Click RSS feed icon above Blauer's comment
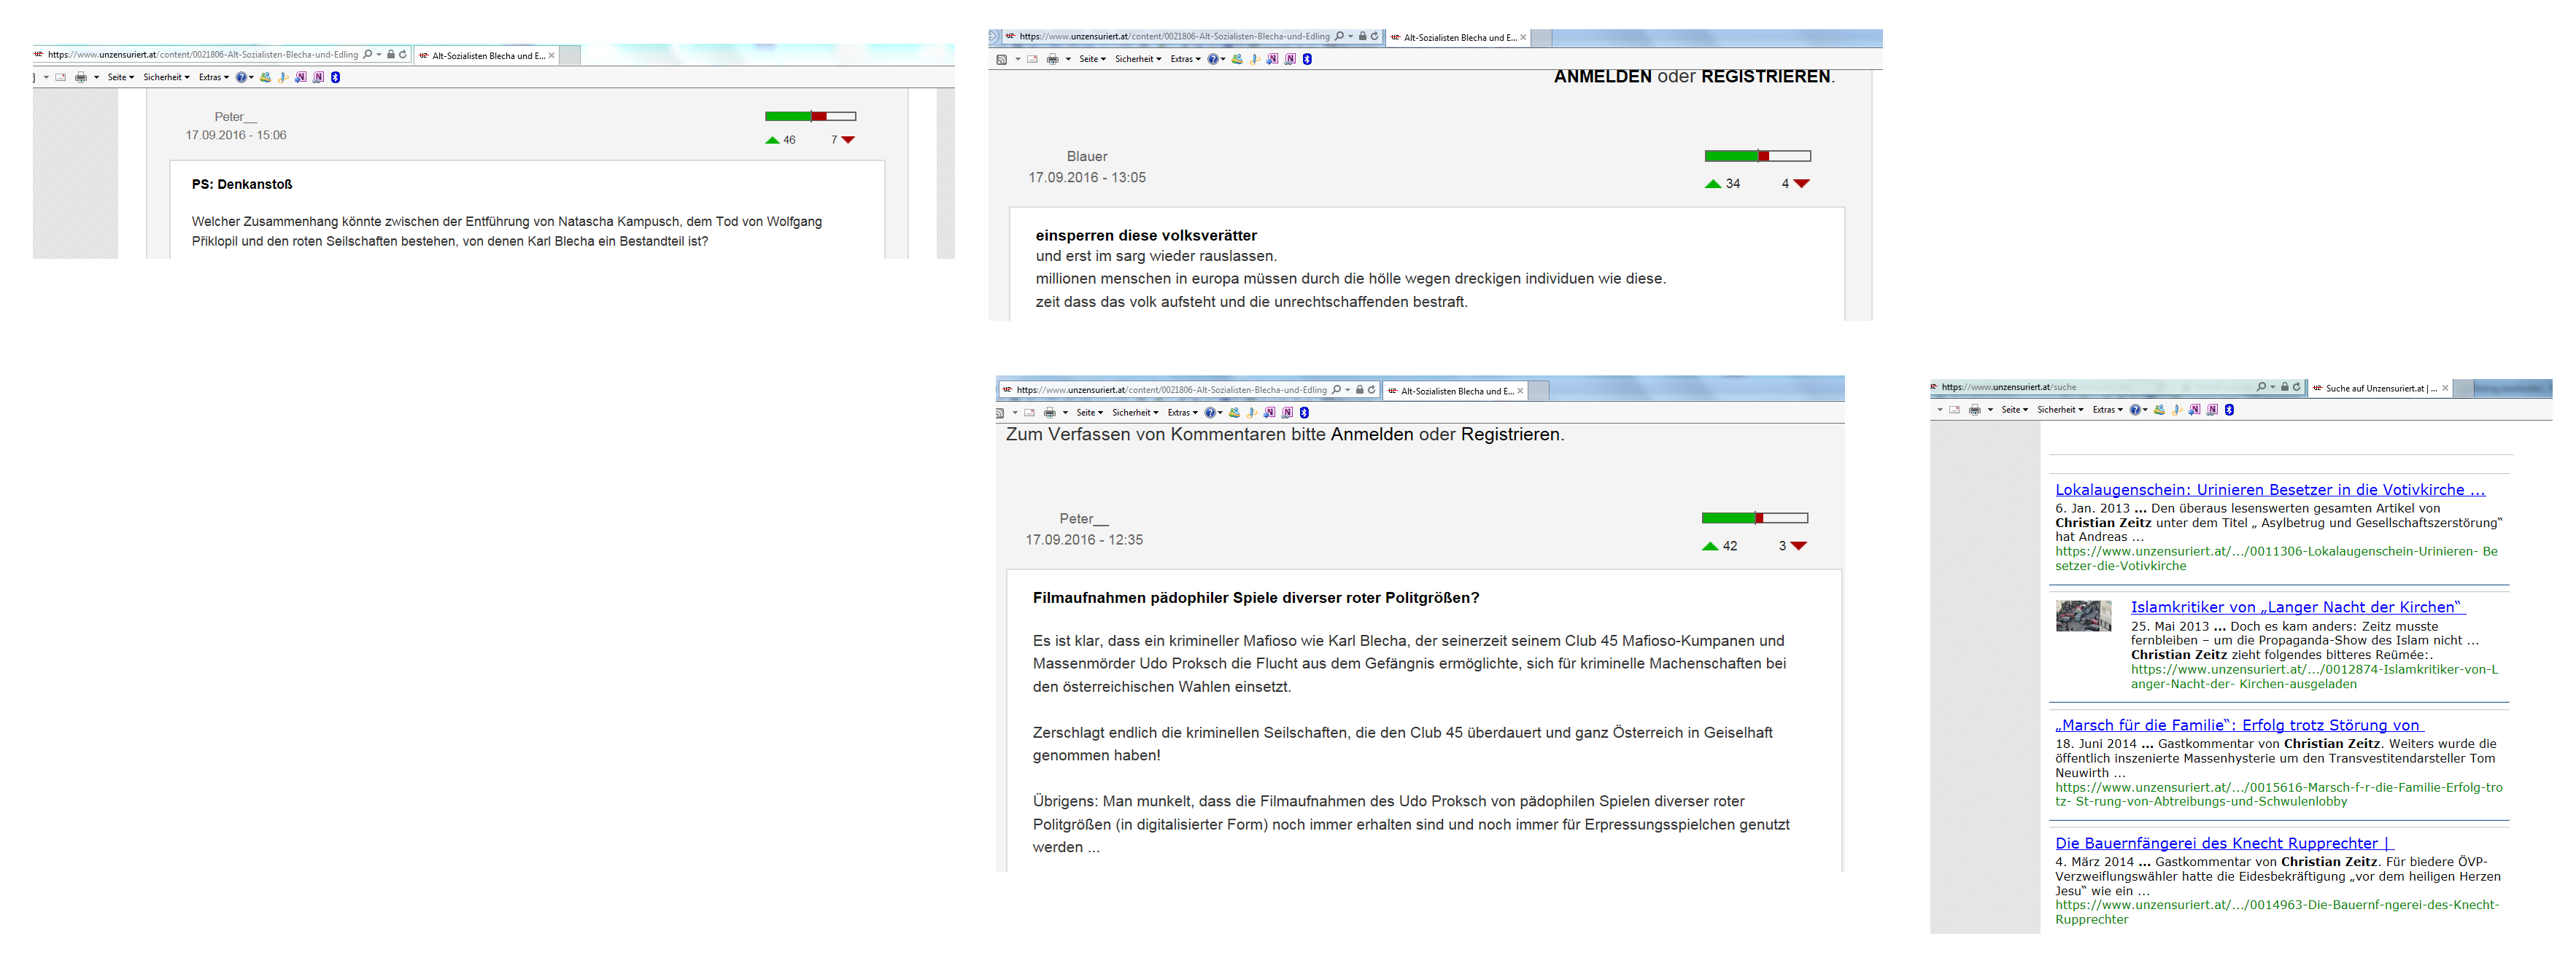This screenshot has width=2576, height=955. (1001, 59)
